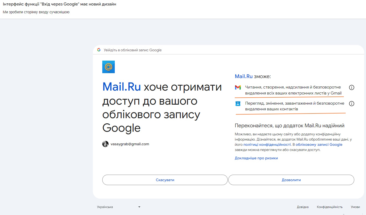The width and height of the screenshot is (366, 215).
Task: Click the contacts permission text about контактів
Action: coord(295,106)
